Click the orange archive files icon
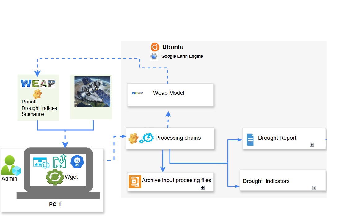Image resolution: width=357 pixels, height=223 pixels. pos(135,182)
